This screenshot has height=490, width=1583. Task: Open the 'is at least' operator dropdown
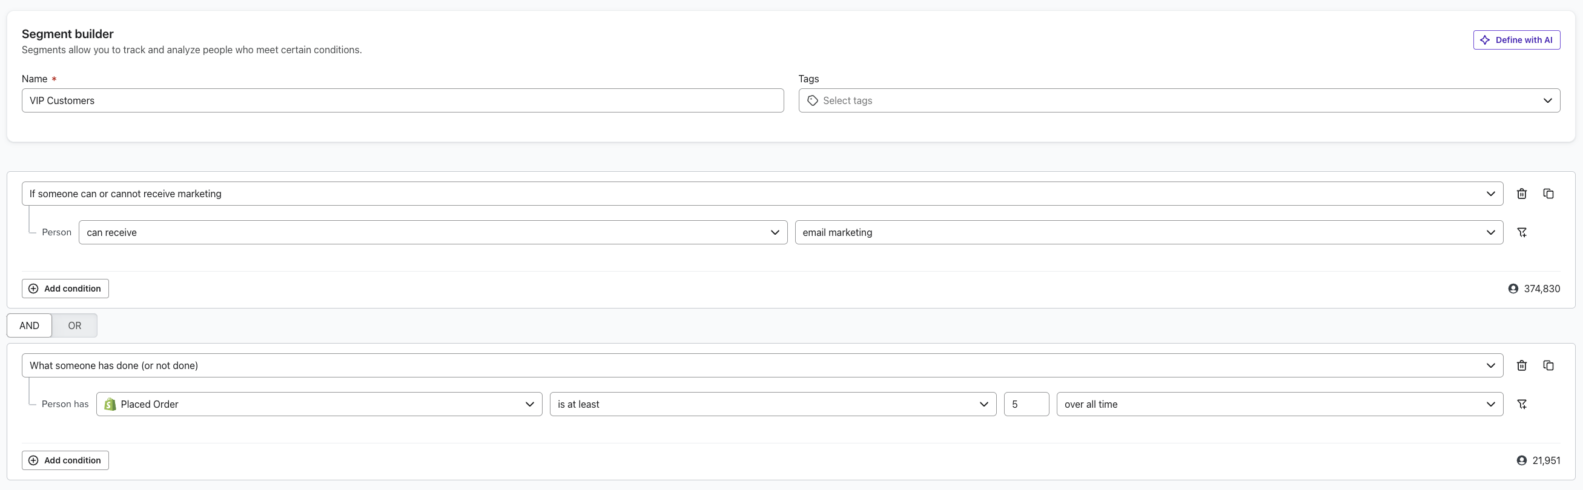(772, 404)
